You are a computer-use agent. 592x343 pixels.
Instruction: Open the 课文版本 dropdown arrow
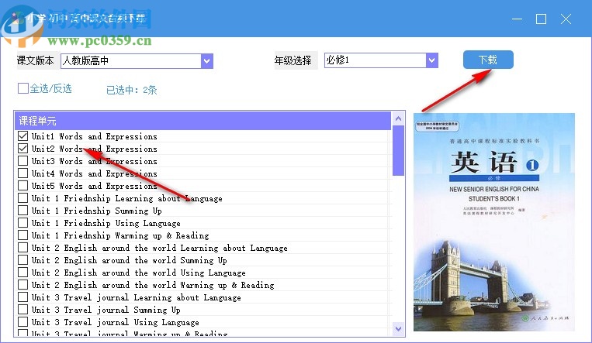pos(207,61)
